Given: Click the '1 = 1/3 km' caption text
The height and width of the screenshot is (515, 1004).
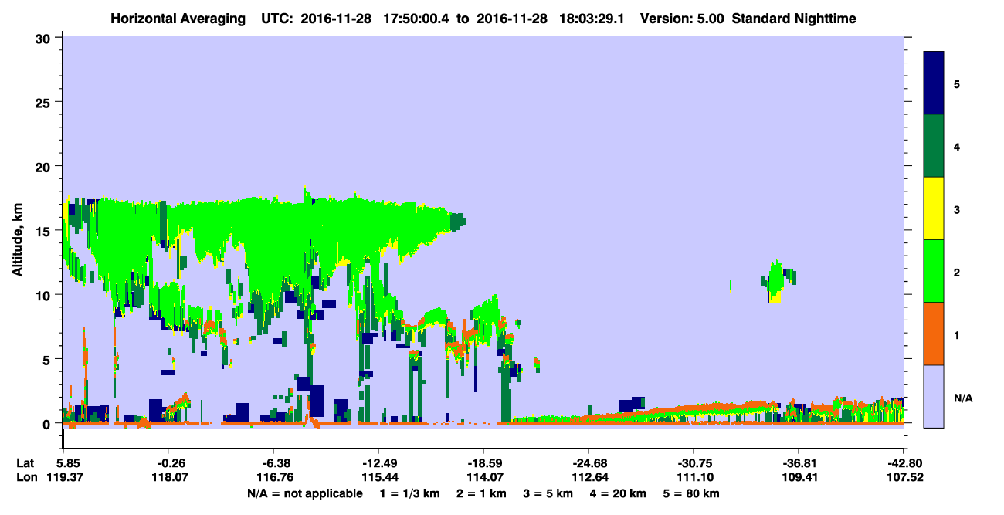Looking at the screenshot, I should pyautogui.click(x=411, y=493).
